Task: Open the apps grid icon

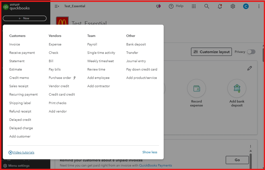Action: tap(194, 6)
